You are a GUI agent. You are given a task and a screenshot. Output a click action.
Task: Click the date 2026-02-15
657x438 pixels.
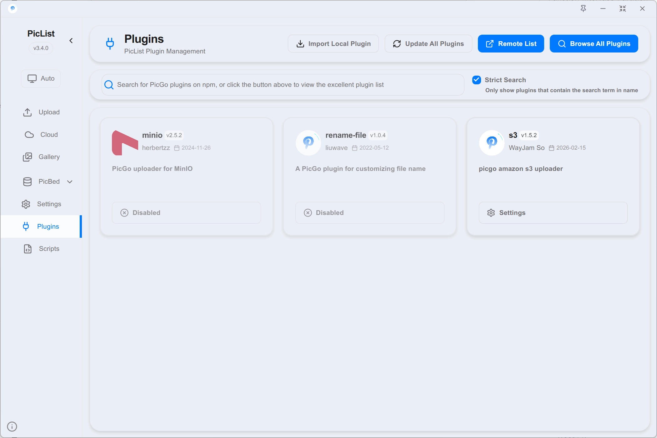571,148
